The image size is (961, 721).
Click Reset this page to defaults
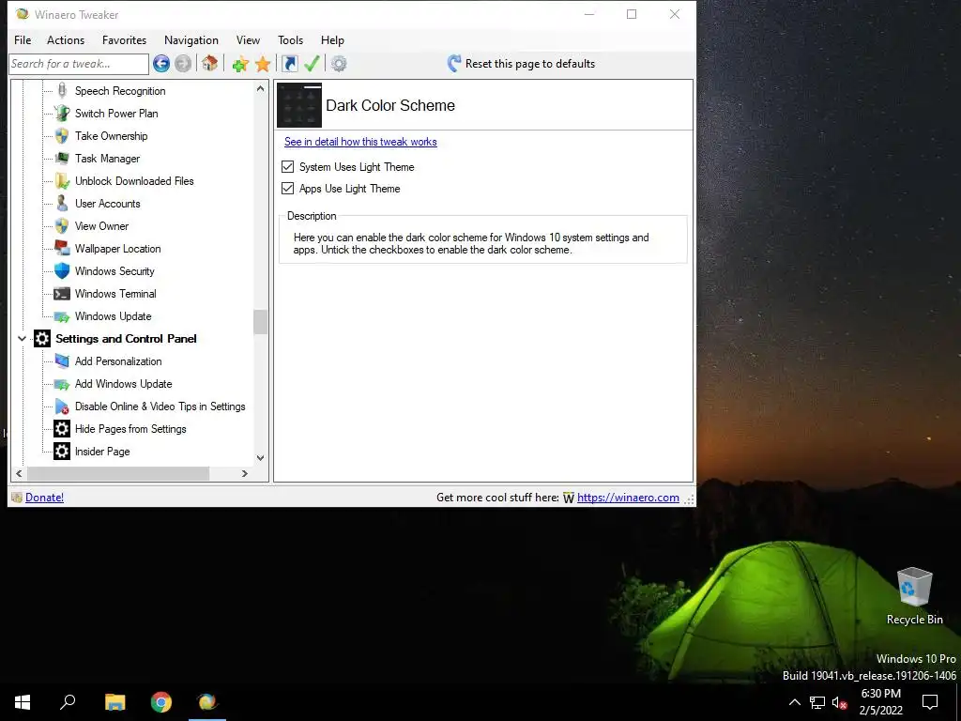521,64
